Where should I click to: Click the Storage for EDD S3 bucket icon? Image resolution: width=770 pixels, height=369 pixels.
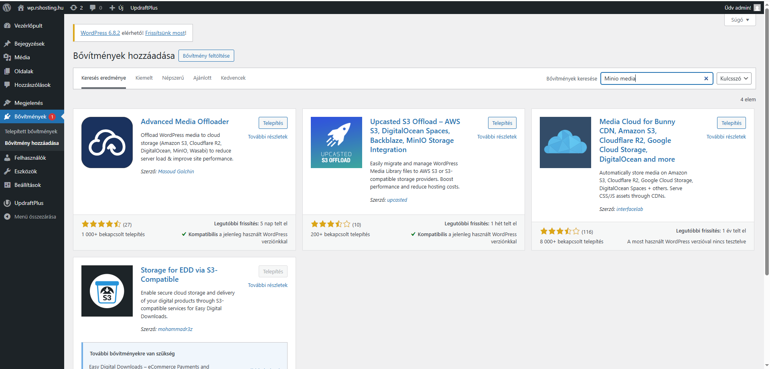coord(107,291)
